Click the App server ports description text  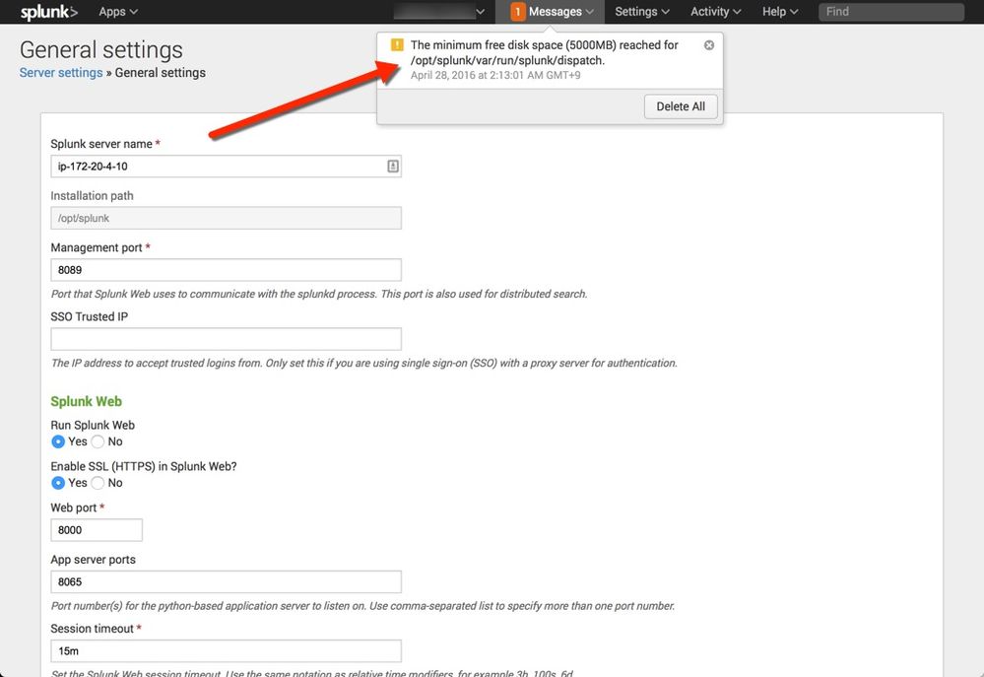(362, 606)
